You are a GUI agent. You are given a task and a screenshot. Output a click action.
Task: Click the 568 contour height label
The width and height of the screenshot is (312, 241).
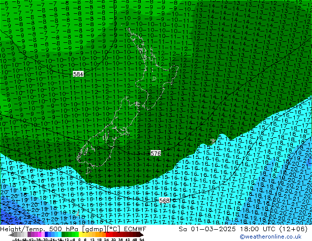pyautogui.click(x=164, y=201)
